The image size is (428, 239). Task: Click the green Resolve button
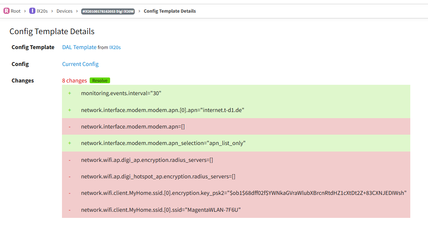pos(100,81)
